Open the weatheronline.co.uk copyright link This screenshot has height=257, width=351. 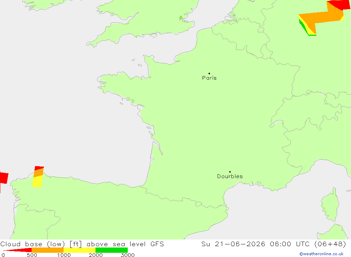(x=322, y=254)
